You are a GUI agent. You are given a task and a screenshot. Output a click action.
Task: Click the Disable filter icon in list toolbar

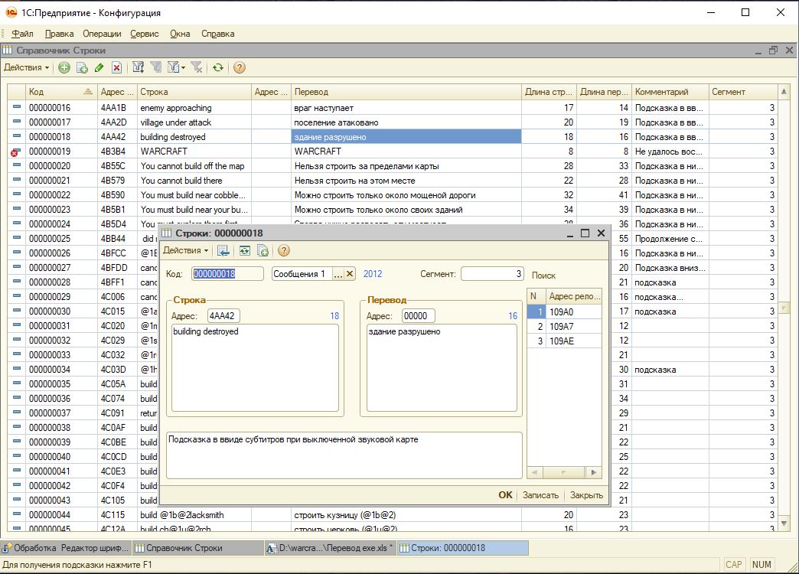196,67
